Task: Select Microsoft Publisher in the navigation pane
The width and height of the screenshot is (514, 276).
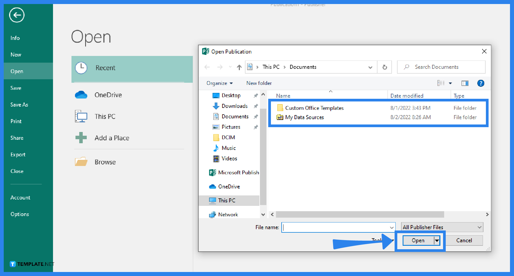Action: [x=233, y=172]
